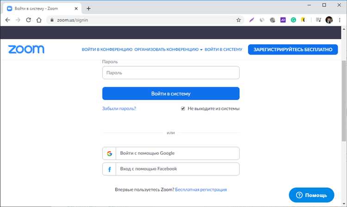Screen dimensions: 347x207
Task: Toggle the 'Не выходите из системы' checkbox
Action: 183,109
